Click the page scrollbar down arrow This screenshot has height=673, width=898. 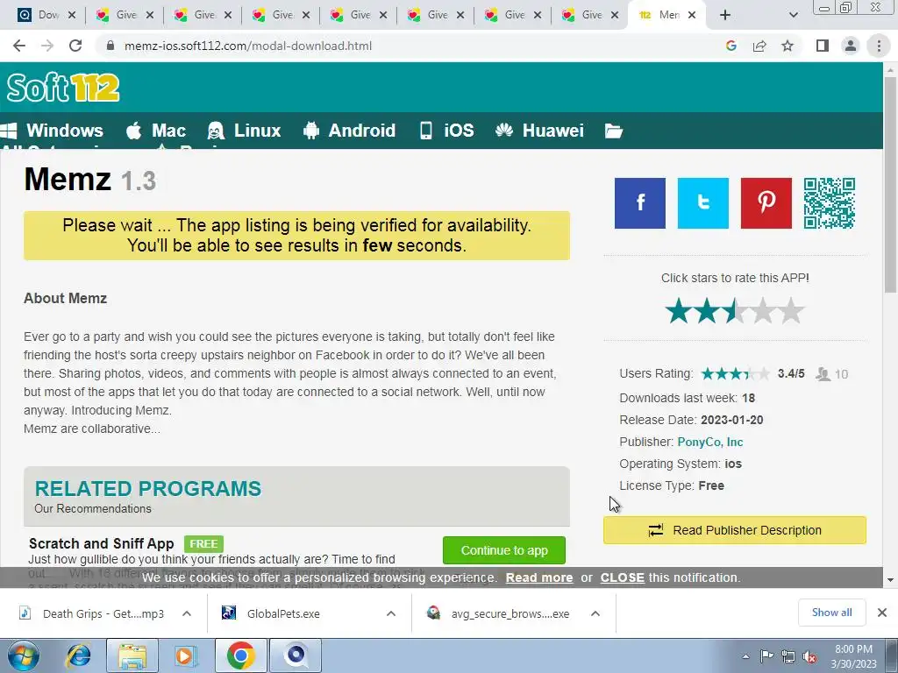point(890,580)
